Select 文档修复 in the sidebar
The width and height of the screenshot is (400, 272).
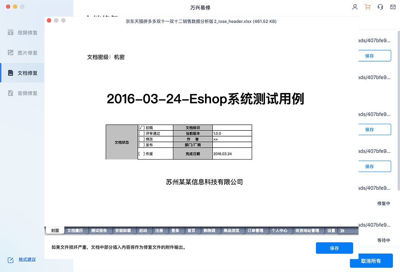tap(22, 73)
